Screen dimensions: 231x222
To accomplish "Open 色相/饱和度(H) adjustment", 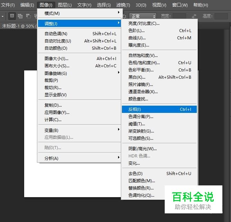I will pyautogui.click(x=159, y=63).
